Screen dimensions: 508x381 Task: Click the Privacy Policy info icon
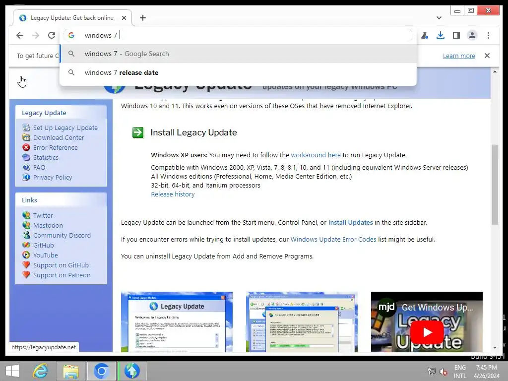[26, 177]
